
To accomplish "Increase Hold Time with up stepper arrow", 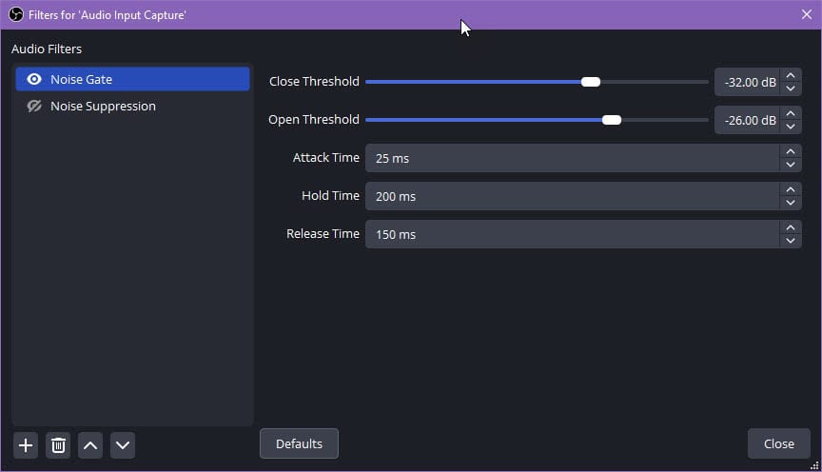I will [791, 189].
